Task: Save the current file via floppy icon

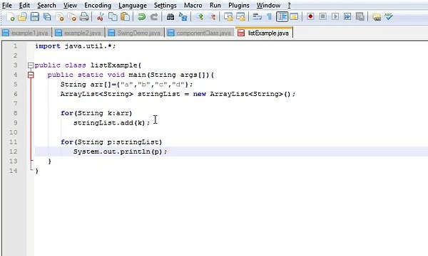Action: click(35, 17)
